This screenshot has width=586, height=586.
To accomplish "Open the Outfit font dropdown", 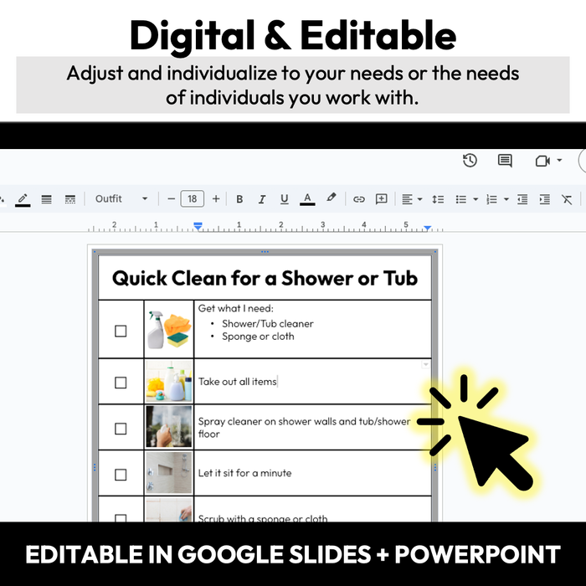I will pyautogui.click(x=121, y=199).
